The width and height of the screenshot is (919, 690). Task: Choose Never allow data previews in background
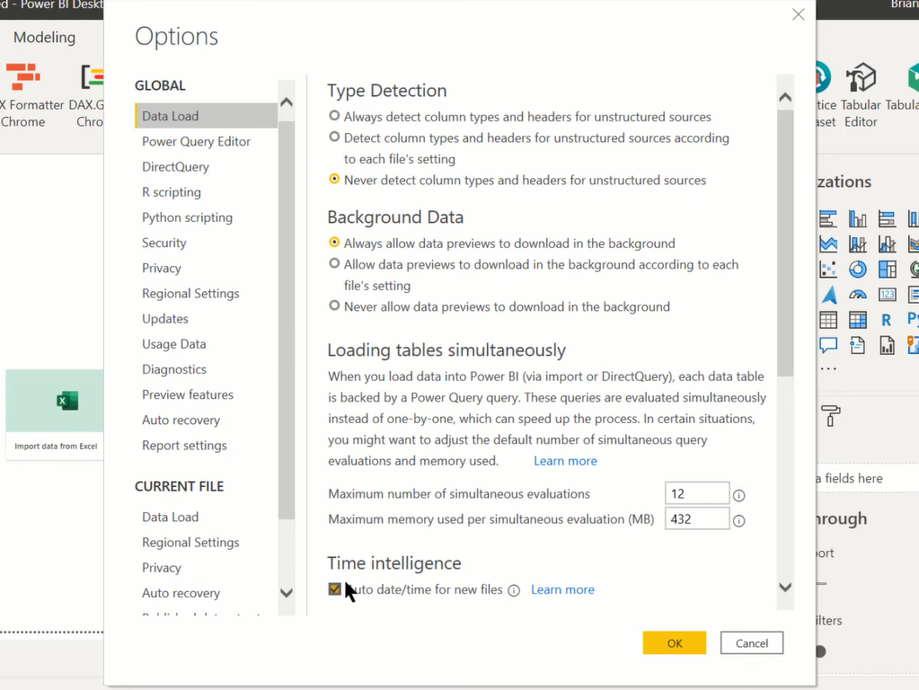coord(334,305)
